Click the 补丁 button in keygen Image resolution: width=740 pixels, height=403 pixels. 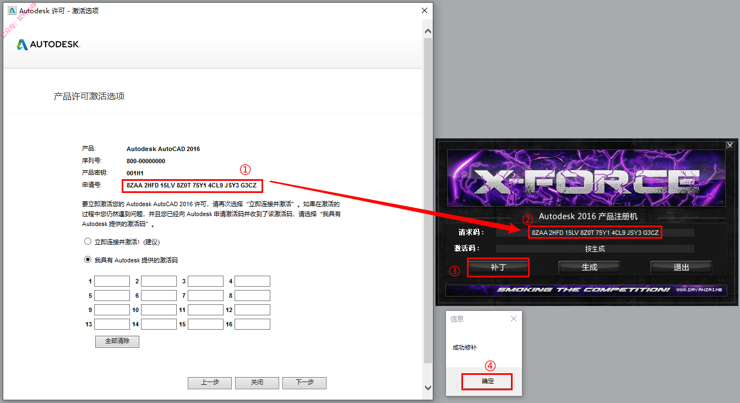(498, 267)
